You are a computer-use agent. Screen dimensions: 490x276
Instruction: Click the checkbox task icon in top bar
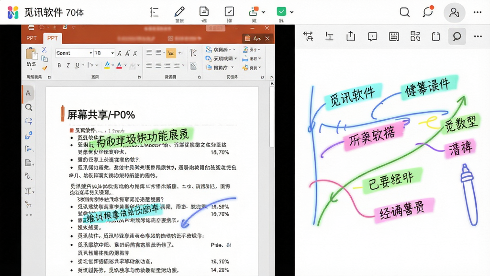tap(229, 11)
